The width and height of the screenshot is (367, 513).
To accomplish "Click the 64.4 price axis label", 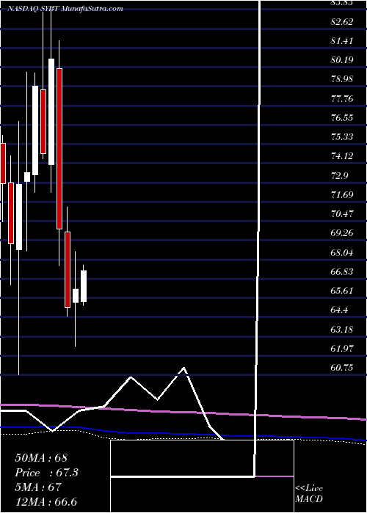I will click(339, 310).
